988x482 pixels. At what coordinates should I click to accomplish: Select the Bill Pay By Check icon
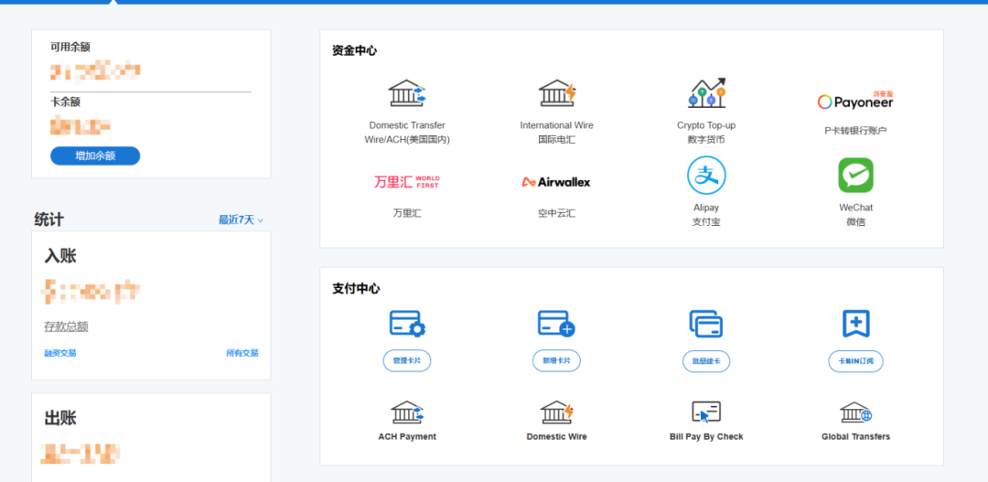[706, 412]
